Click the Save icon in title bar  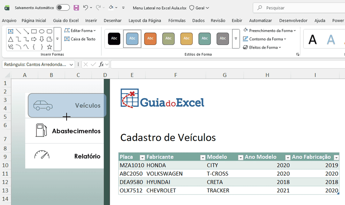coord(76,8)
